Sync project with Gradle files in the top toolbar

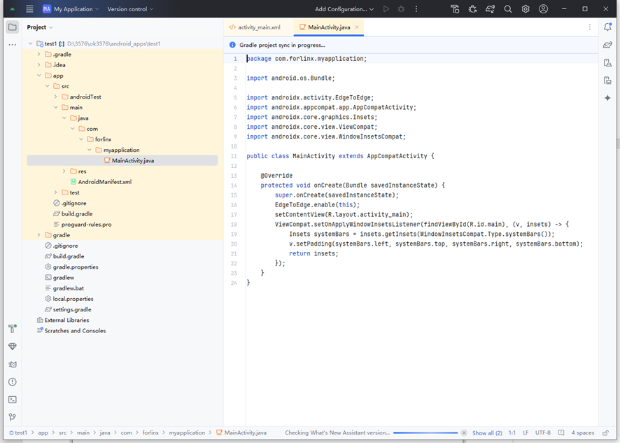(490, 8)
